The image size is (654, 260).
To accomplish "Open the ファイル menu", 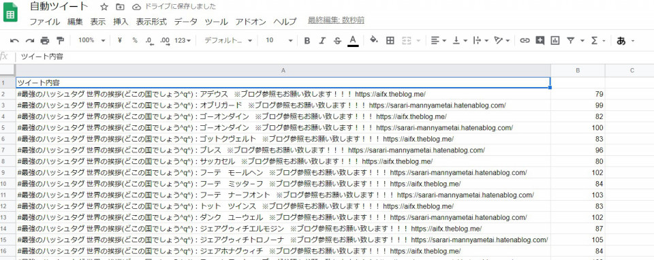I will [x=45, y=22].
